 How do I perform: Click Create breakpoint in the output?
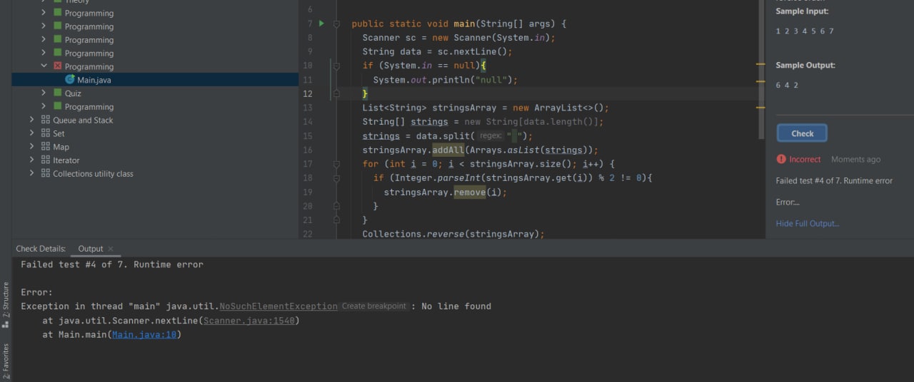pos(373,306)
